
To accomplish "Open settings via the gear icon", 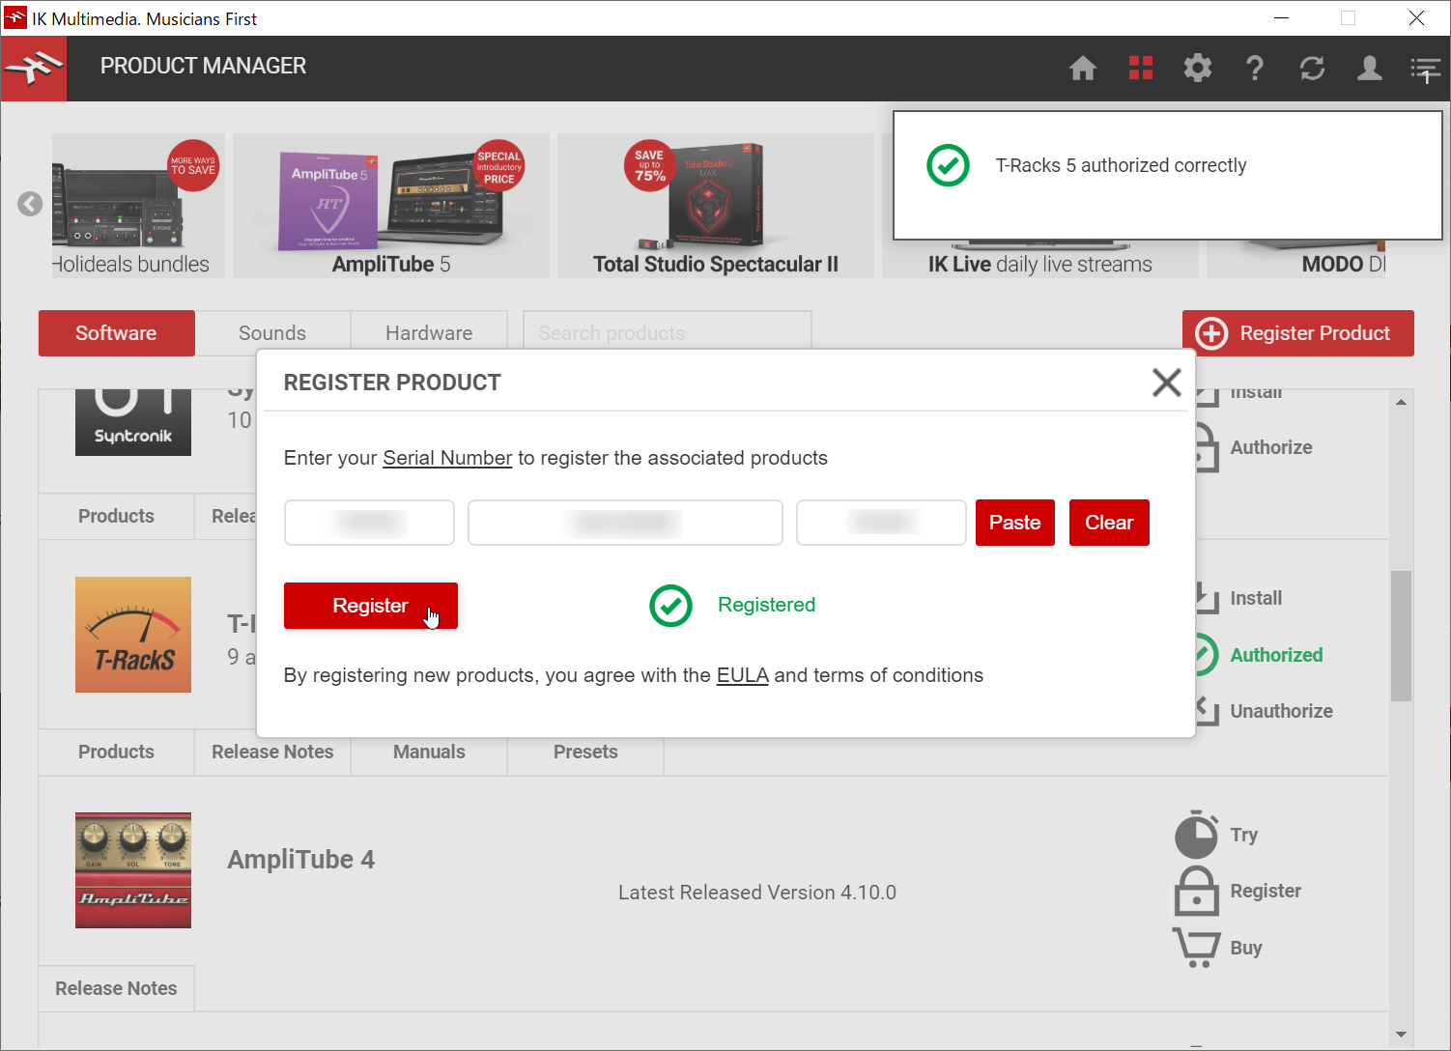I will [x=1198, y=68].
